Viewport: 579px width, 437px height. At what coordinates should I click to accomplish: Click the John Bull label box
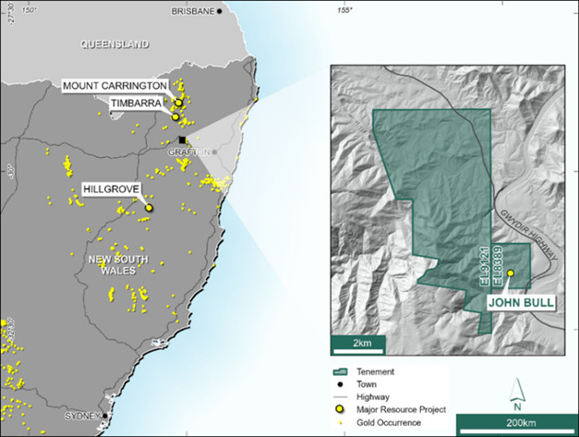(522, 301)
